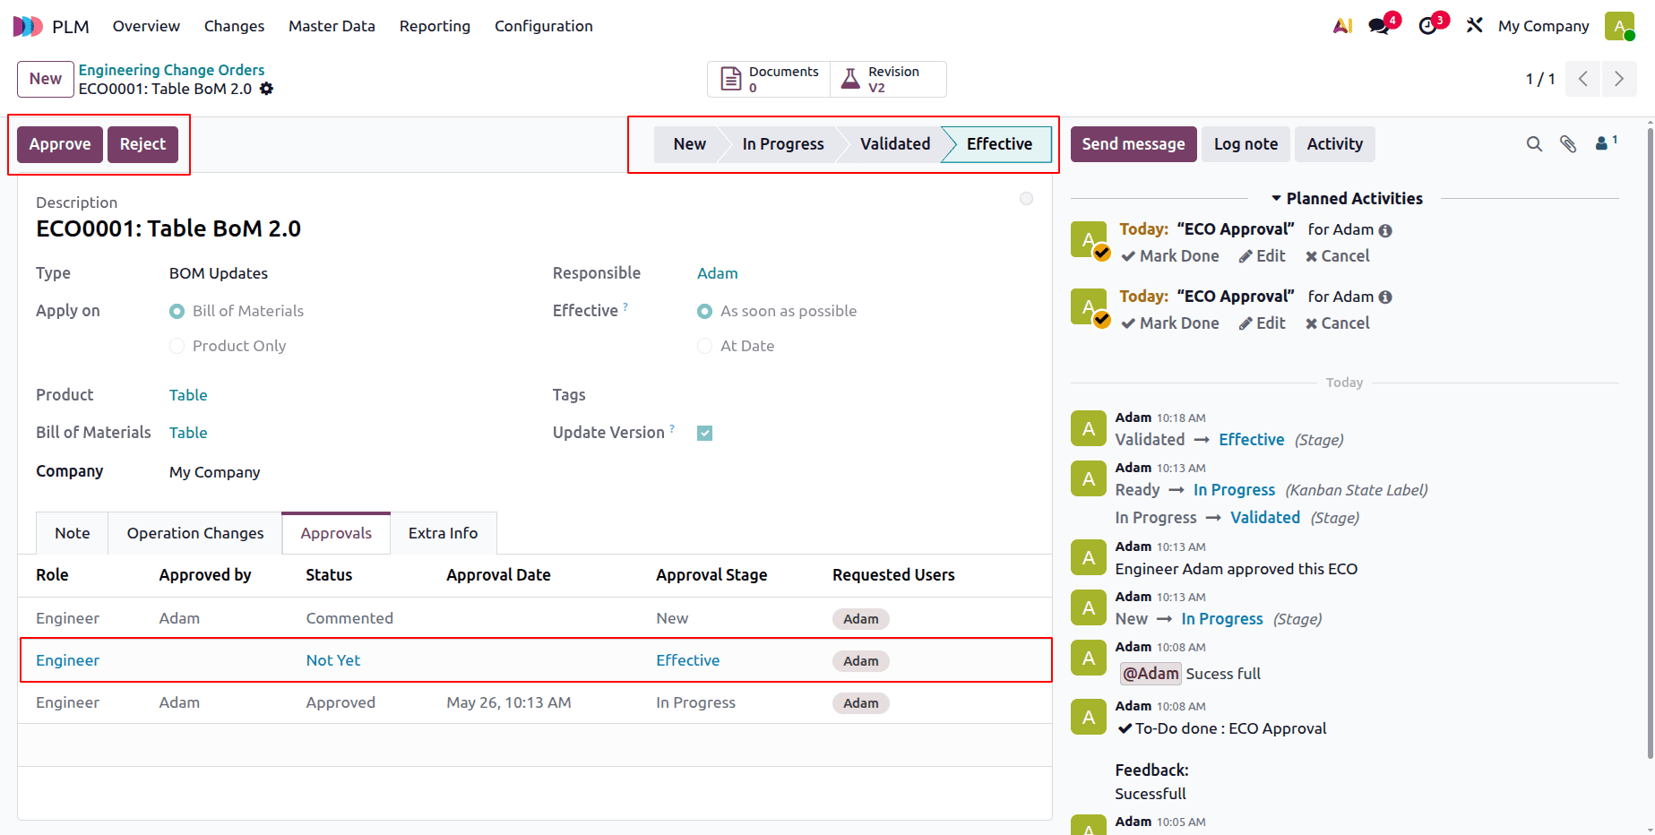Click the Effective stage in status bar
This screenshot has height=835, width=1655.
pos(999,144)
